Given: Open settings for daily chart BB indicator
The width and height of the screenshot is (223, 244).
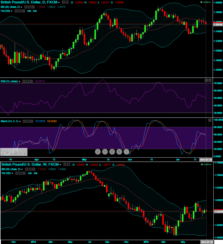Looking at the screenshot, I should tap(30, 7).
